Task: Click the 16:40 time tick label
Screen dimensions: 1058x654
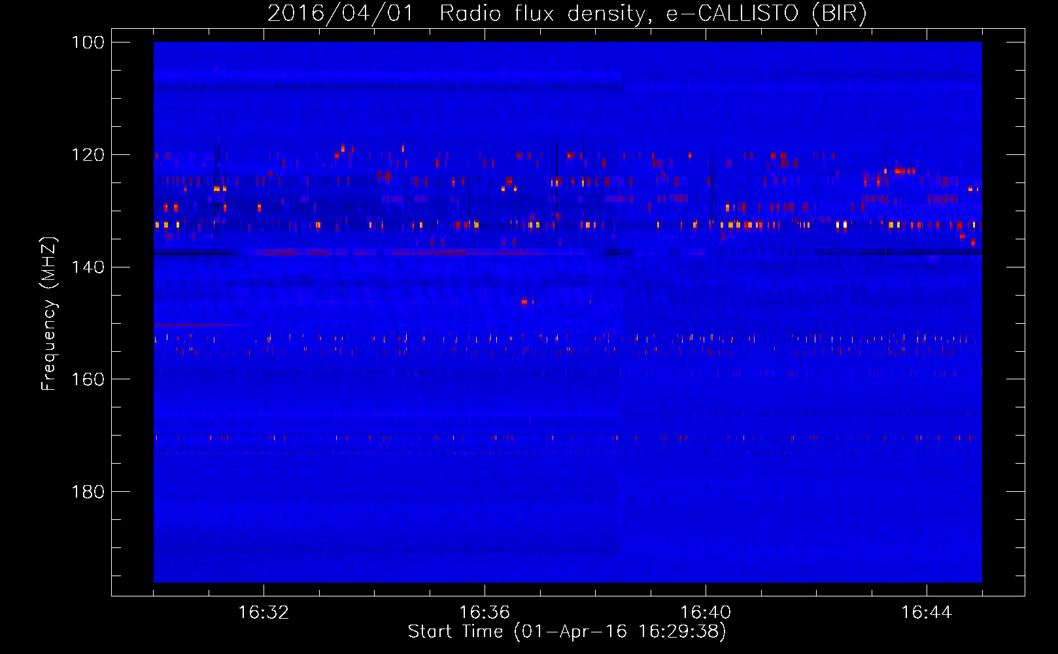Action: pyautogui.click(x=706, y=612)
